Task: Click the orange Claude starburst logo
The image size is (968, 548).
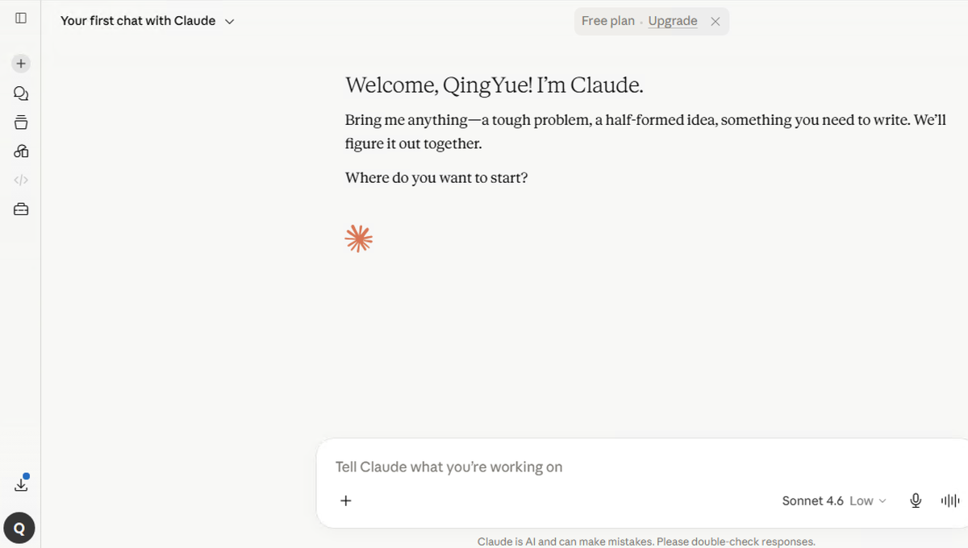Action: (x=358, y=239)
